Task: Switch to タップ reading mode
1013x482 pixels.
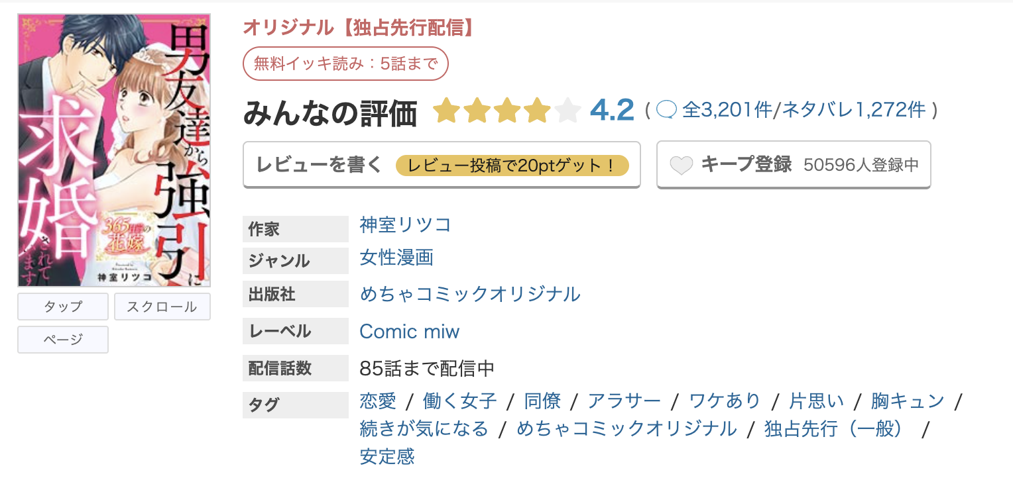Action: (x=62, y=306)
